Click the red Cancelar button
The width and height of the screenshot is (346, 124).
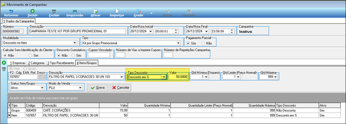pyautogui.click(x=120, y=88)
